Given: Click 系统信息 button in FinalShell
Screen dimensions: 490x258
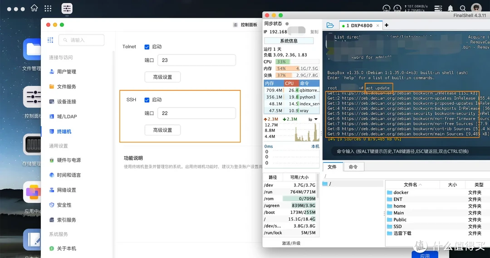Looking at the screenshot, I should coord(289,41).
